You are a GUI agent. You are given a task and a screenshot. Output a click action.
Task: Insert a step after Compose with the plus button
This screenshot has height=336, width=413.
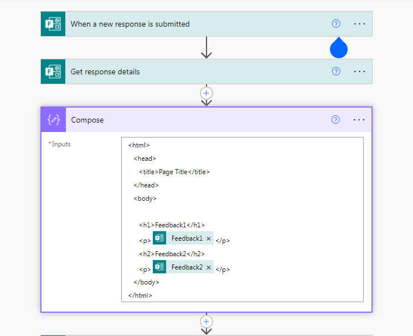click(206, 322)
